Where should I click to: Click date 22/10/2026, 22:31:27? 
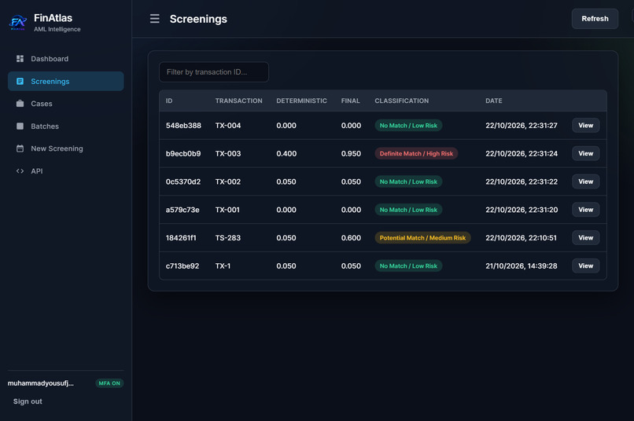coord(522,126)
